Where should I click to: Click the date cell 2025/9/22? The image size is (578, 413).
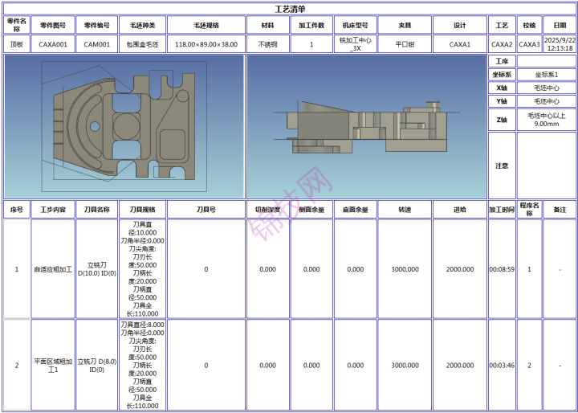click(560, 44)
